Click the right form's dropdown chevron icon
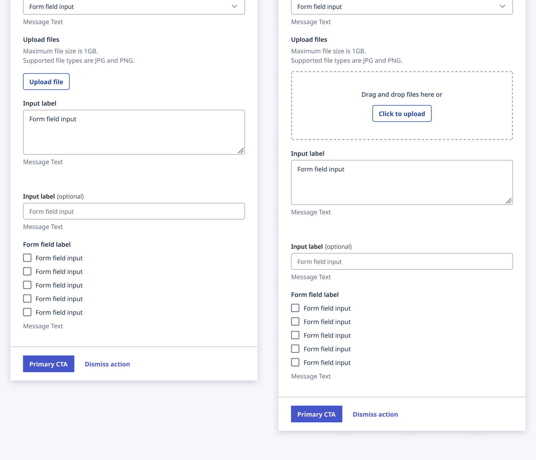Screen dimensions: 536x460 point(502,6)
